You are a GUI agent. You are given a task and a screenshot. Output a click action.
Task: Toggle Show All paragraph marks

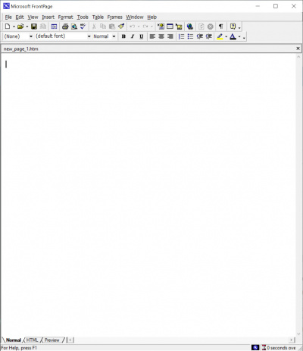click(x=221, y=27)
